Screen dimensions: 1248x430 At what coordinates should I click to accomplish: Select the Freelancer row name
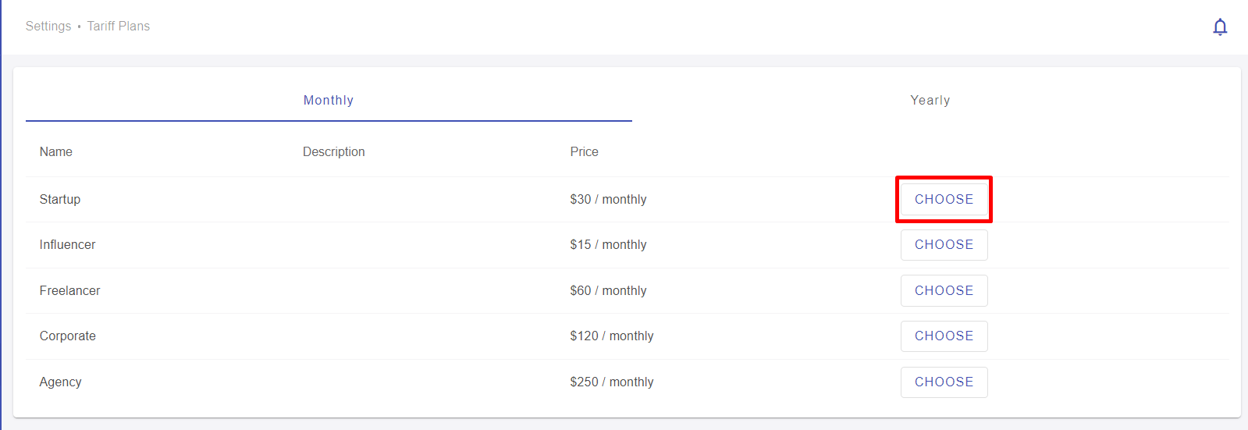(70, 290)
